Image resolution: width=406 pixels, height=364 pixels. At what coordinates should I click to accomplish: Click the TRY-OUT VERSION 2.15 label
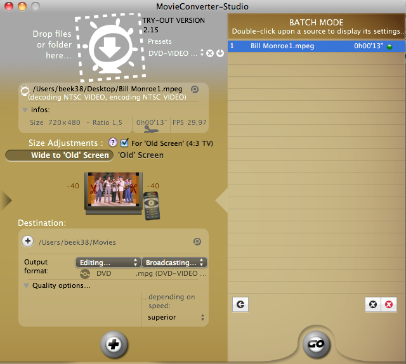tap(173, 25)
